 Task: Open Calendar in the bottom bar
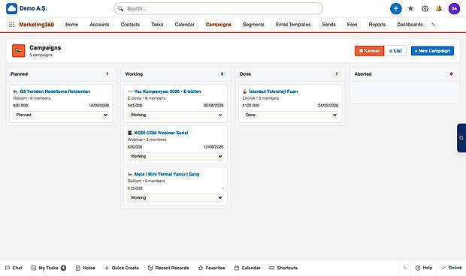coord(247,268)
